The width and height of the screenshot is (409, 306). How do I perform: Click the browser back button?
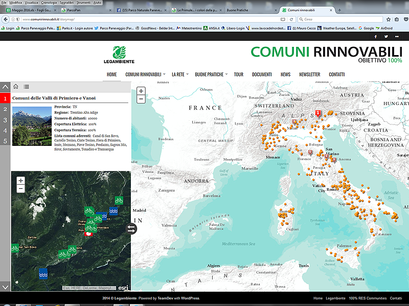(x=6, y=19)
